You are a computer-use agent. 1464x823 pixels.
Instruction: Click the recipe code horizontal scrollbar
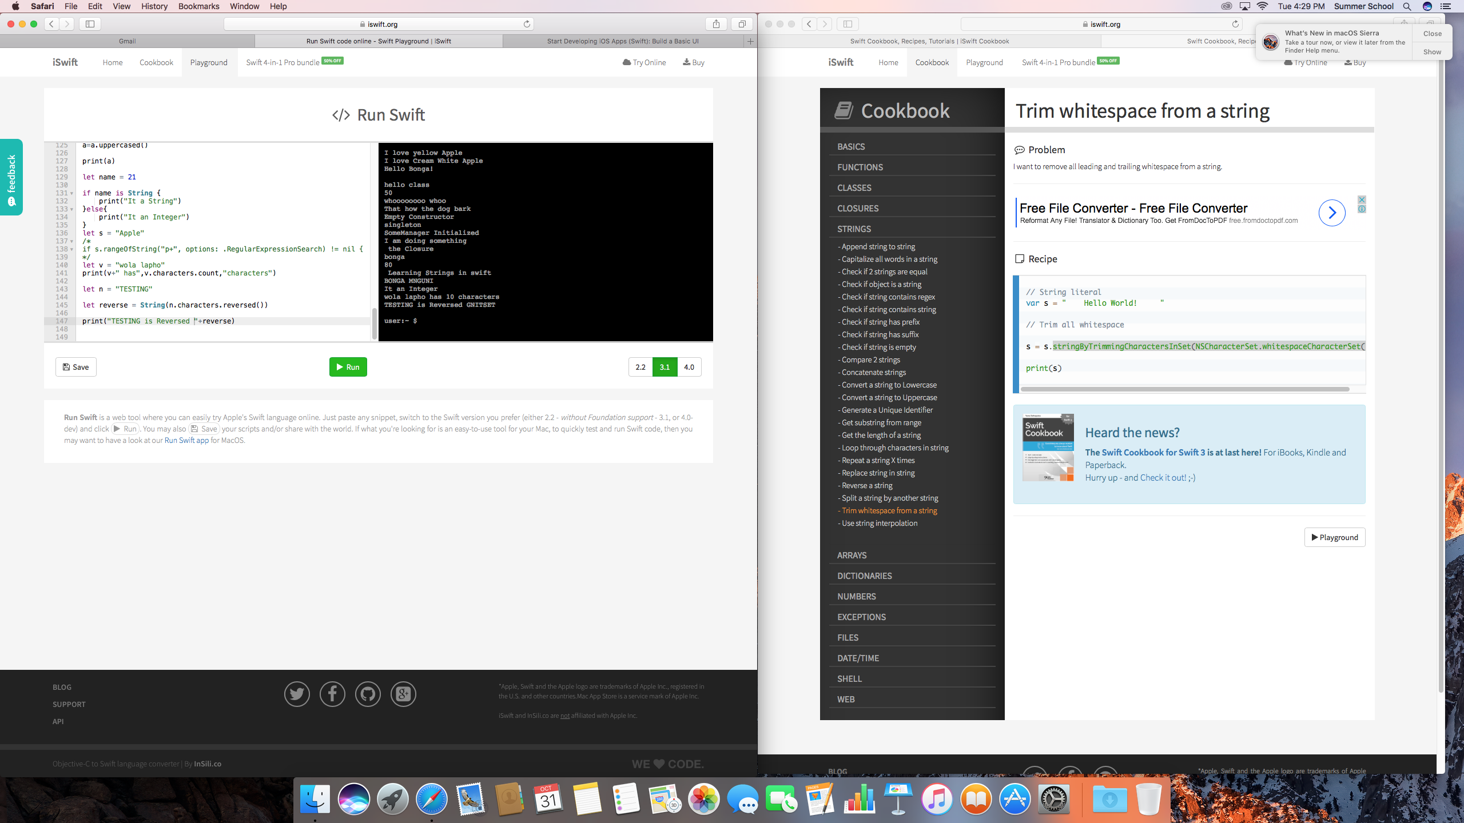1184,389
